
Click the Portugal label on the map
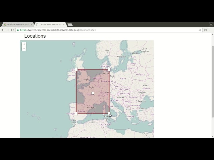[x=71, y=113]
